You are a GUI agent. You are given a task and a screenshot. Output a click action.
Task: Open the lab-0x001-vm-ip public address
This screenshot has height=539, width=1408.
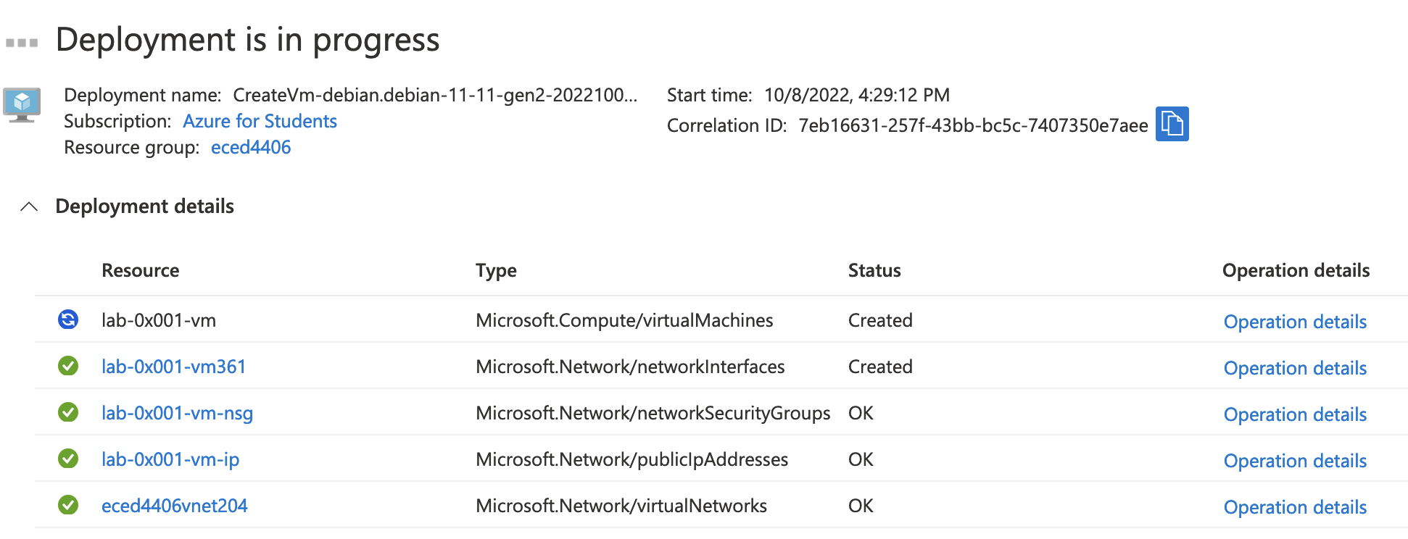170,459
